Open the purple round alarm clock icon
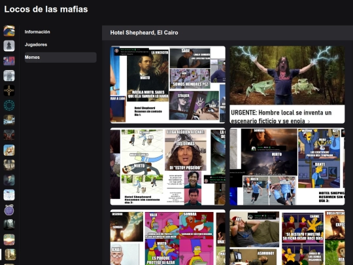Screen dimensions: 353x265 [x=9, y=210]
